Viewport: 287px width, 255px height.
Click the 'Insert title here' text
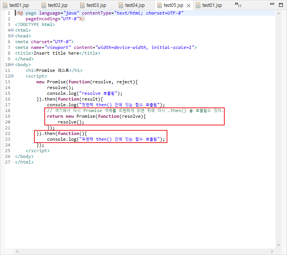click(x=57, y=53)
